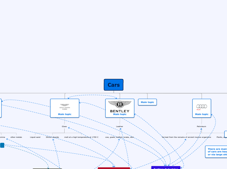Image resolution: width=227 pixels, height=169 pixels.
Task: Select the Audi topic node
Action: pos(202,108)
